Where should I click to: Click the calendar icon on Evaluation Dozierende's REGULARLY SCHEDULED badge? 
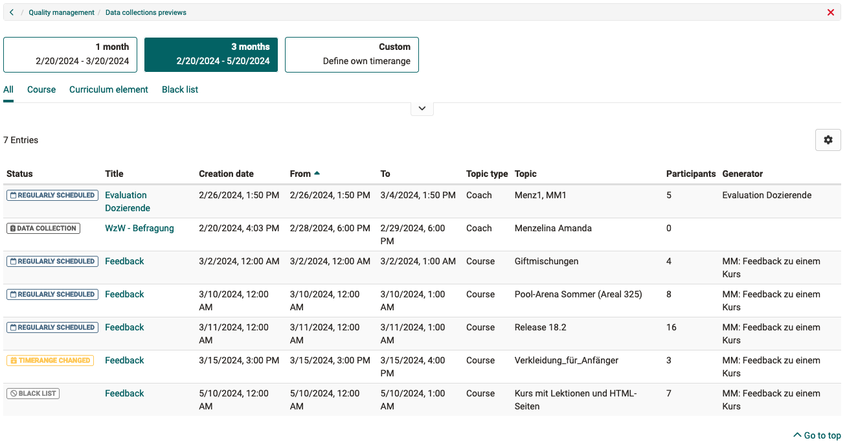pos(14,195)
